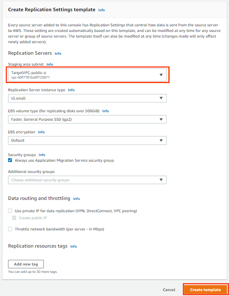Open Info link for EBS volume type

[x=105, y=111]
